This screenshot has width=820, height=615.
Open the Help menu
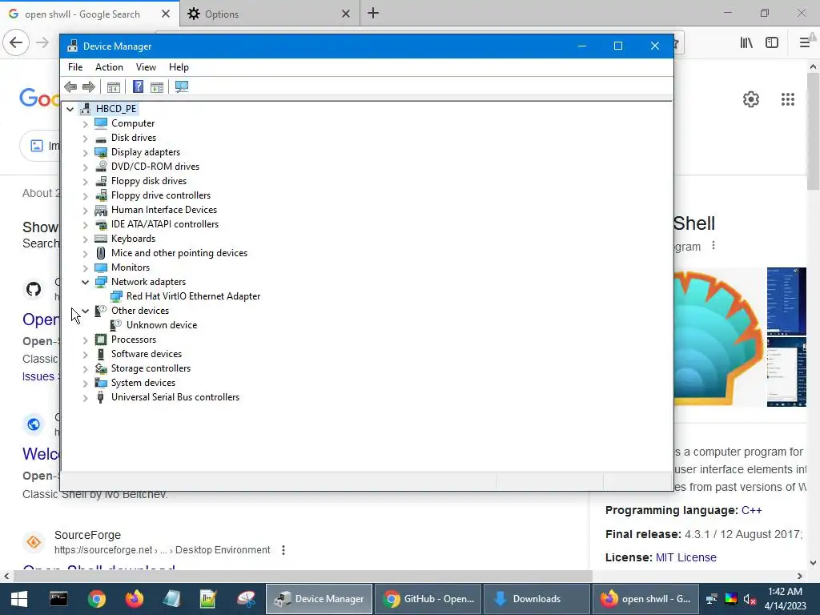click(x=179, y=67)
